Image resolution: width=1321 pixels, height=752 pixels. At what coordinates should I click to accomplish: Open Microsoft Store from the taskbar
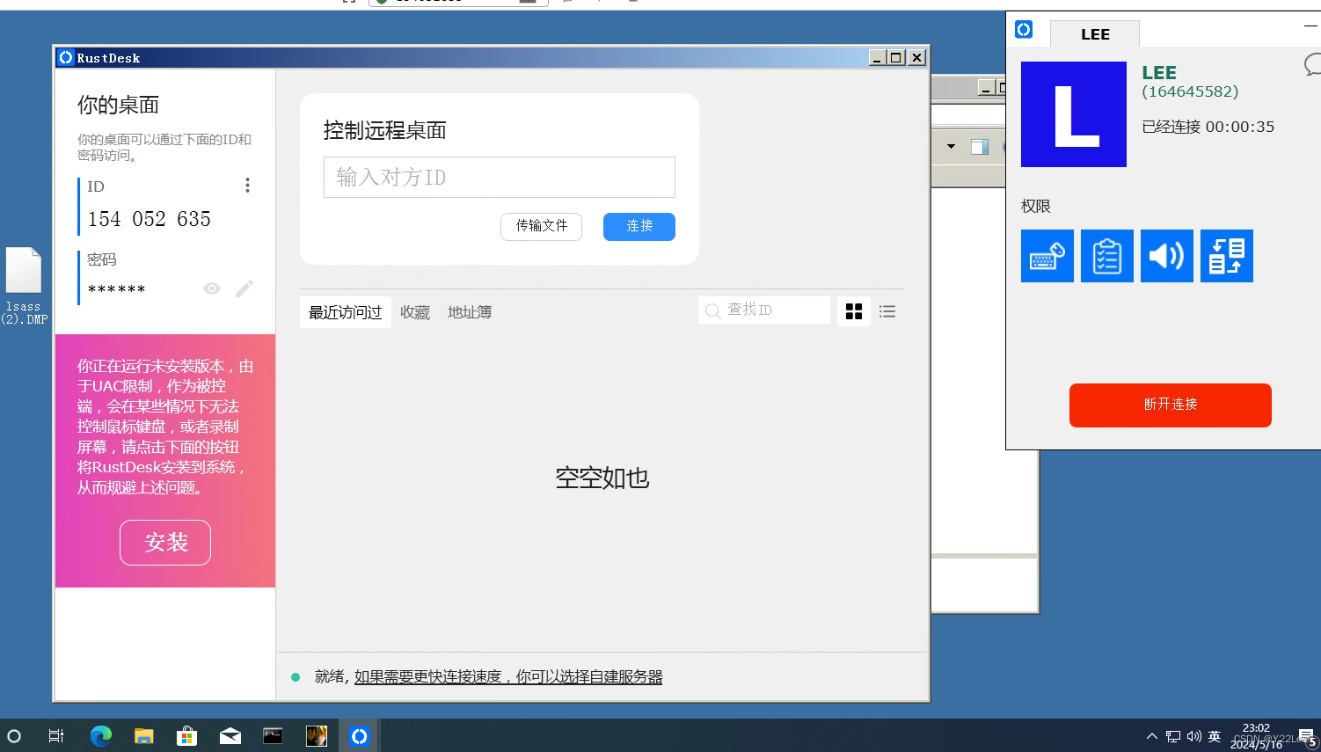[186, 736]
